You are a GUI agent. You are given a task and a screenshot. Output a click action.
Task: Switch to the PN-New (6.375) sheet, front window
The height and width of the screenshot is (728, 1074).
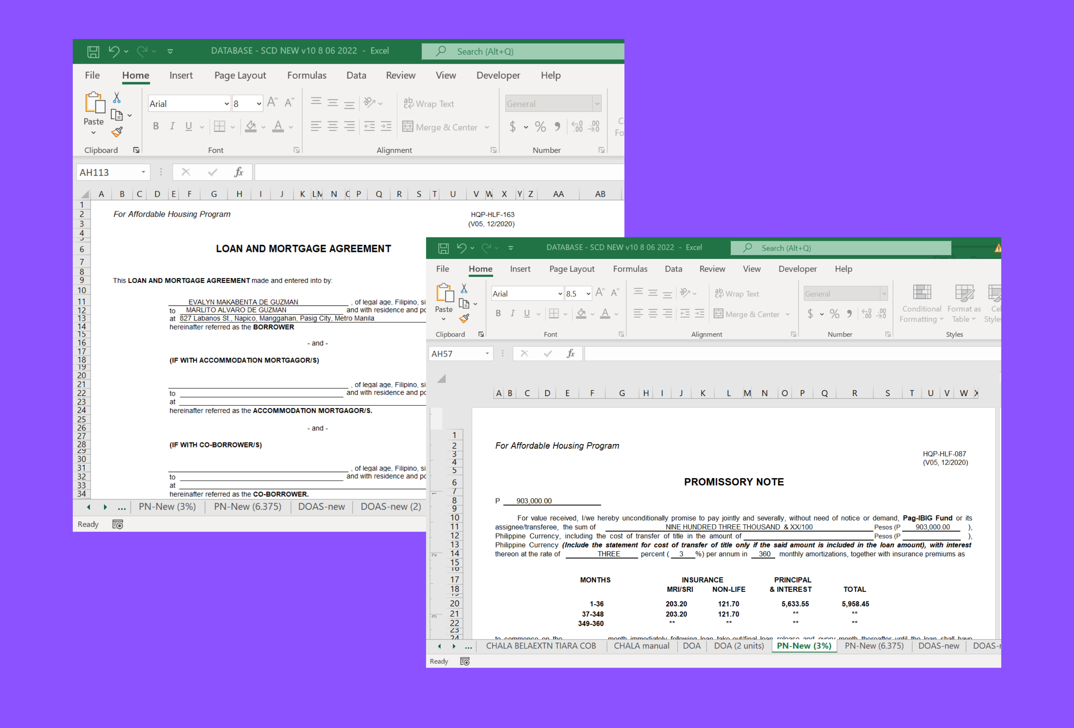pos(873,646)
